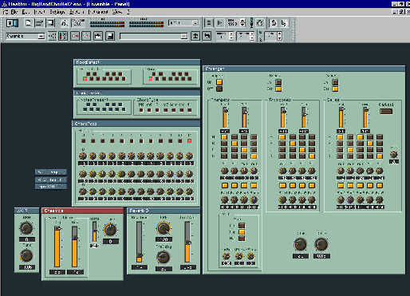Click the tempo value spinner arrows
Screen dimensions: 410x296
tap(242, 23)
